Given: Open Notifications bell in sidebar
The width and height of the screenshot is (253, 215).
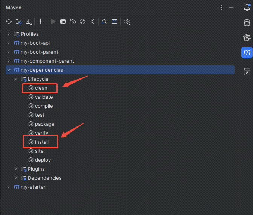Looking at the screenshot, I should (x=247, y=7).
